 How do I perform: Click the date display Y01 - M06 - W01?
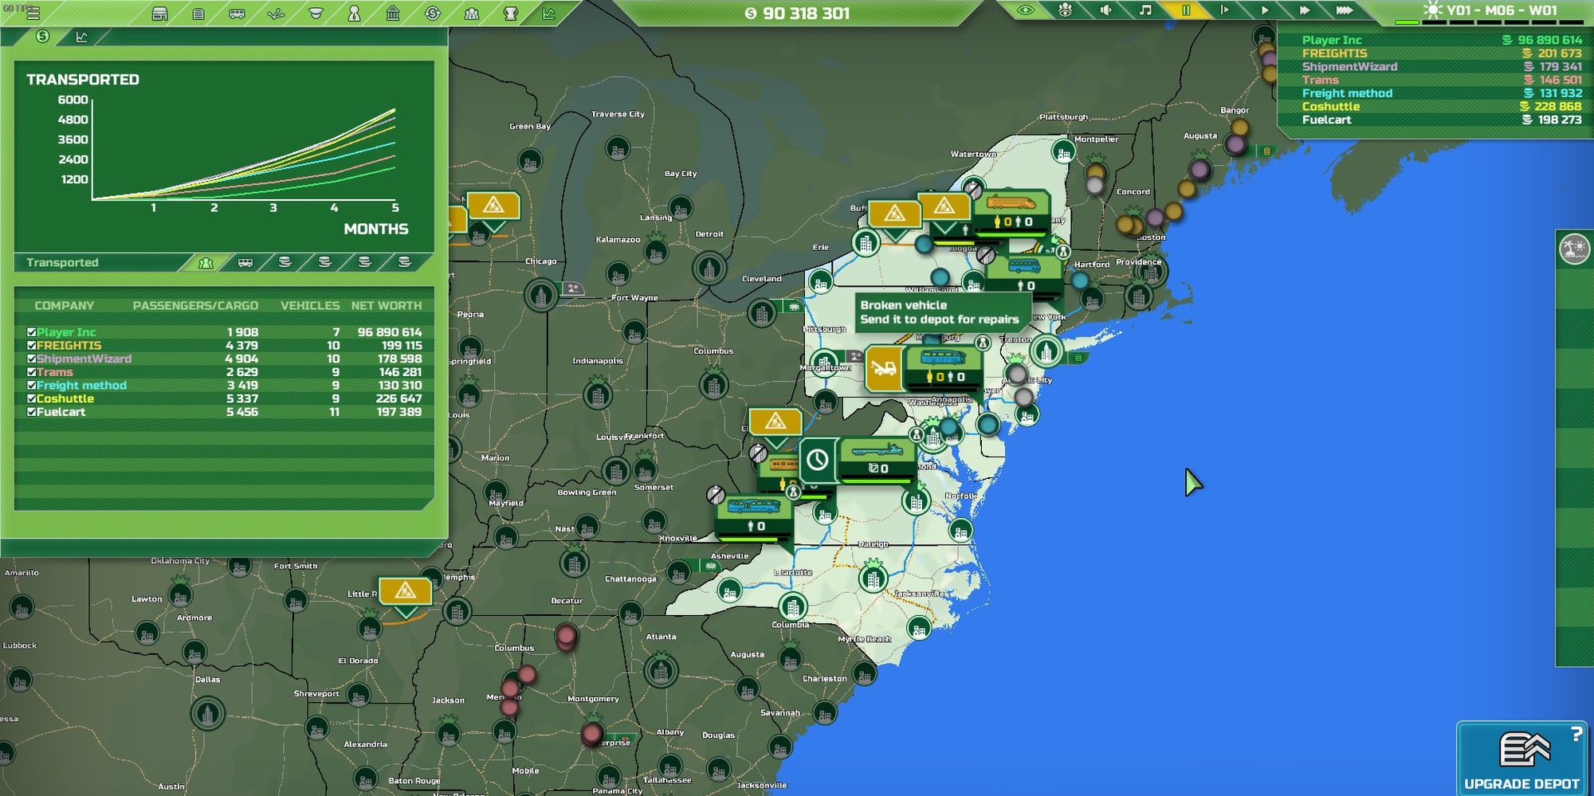tap(1501, 10)
